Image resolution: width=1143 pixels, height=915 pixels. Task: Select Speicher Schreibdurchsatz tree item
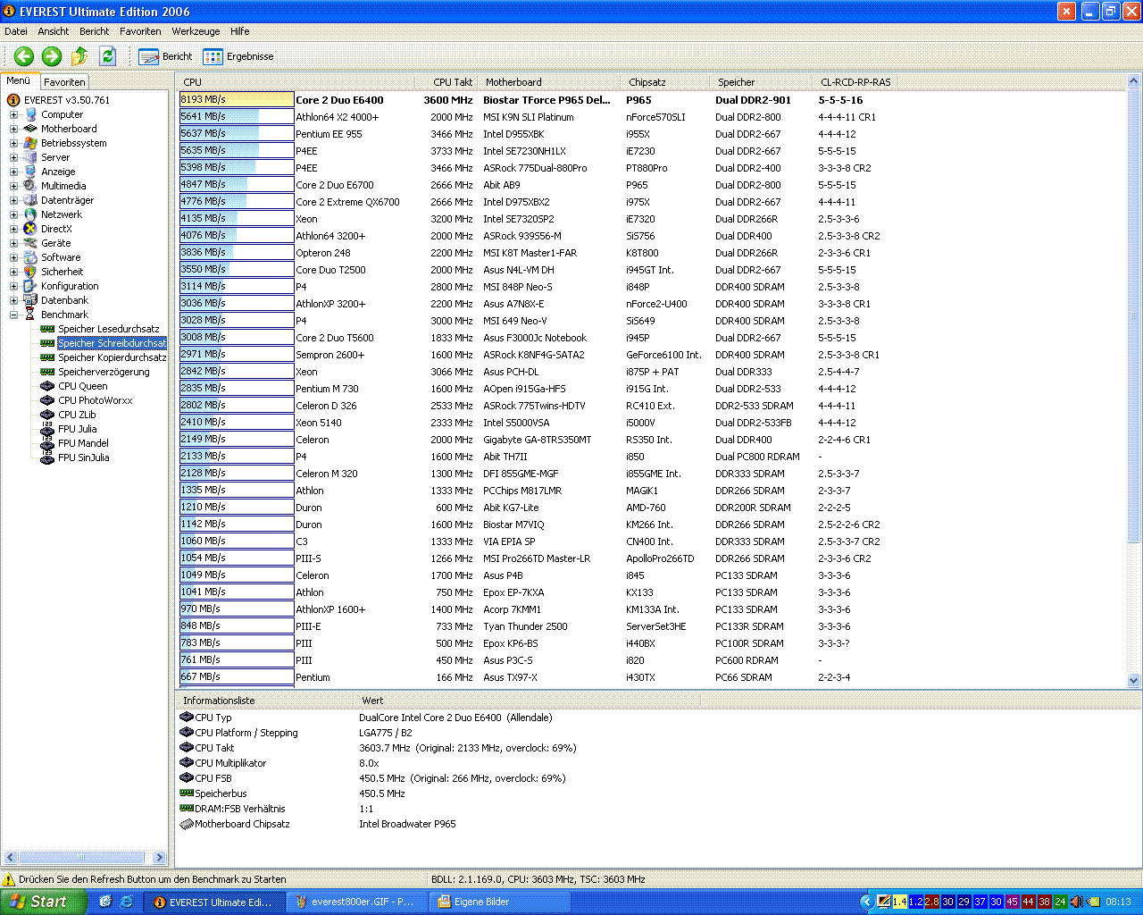pyautogui.click(x=112, y=343)
